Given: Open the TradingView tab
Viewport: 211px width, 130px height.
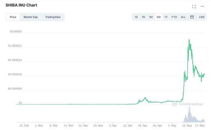Looking at the screenshot, I should 53,17.
